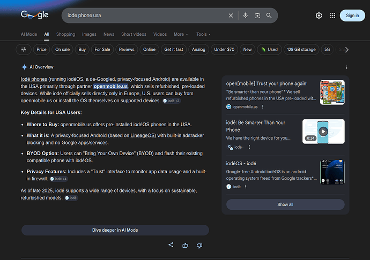Open the Tools dropdown
The height and width of the screenshot is (260, 370).
click(203, 34)
